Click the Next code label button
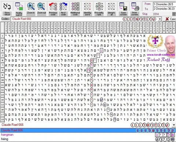This screenshot has height=142, width=176. (x=63, y=14)
